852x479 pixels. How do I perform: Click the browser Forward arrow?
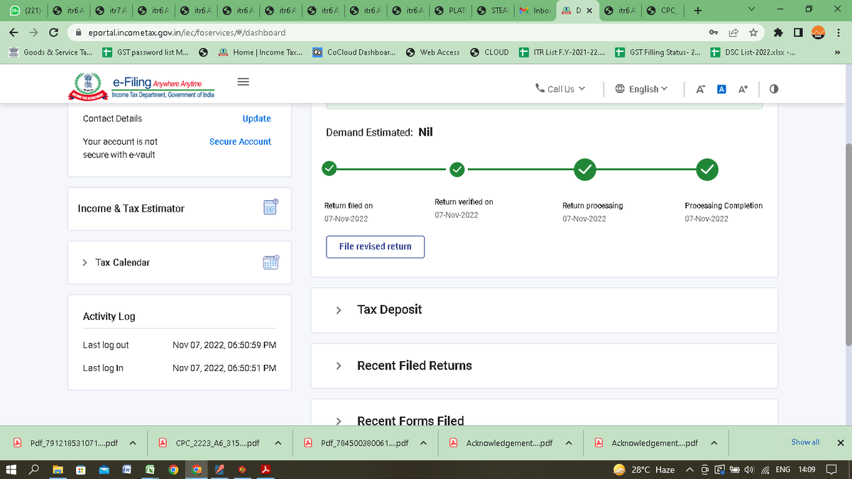click(33, 33)
